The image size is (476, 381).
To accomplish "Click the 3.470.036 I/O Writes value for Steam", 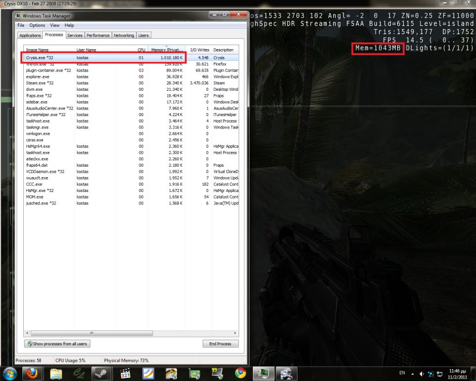I will pyautogui.click(x=199, y=83).
